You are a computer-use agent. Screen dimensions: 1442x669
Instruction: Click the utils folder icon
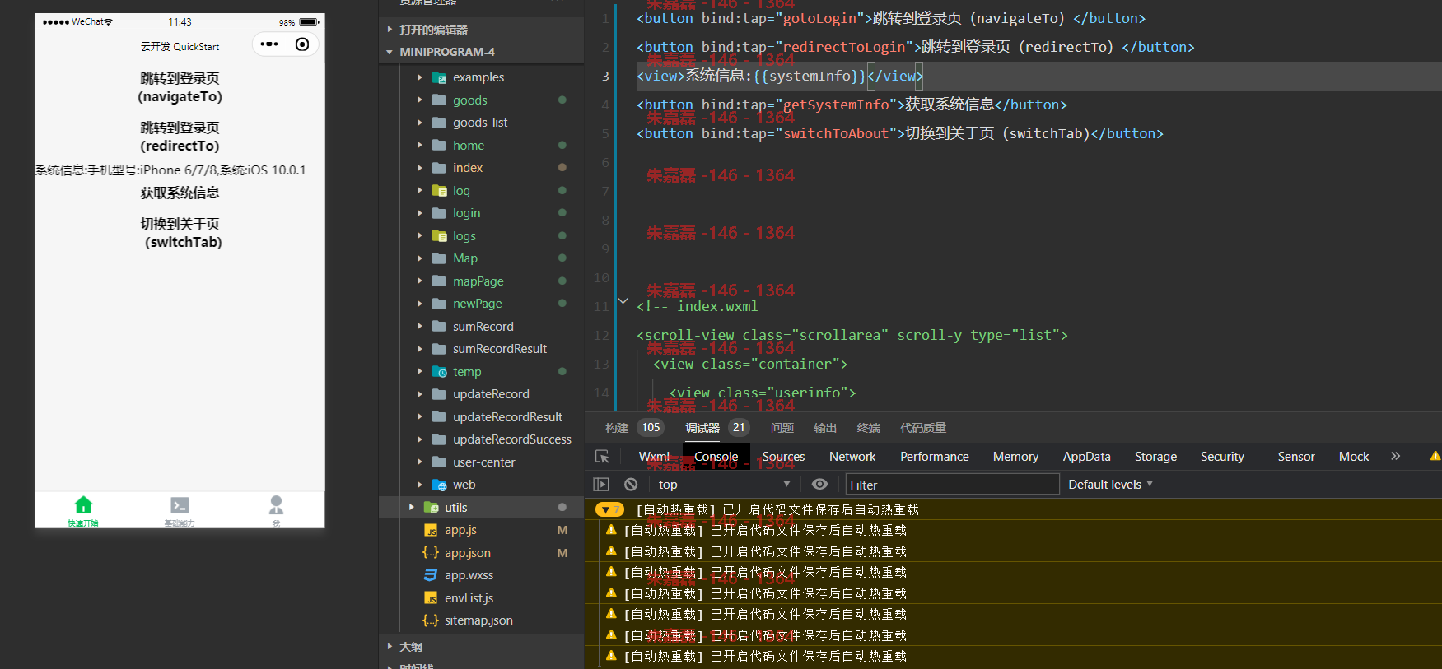pyautogui.click(x=431, y=508)
